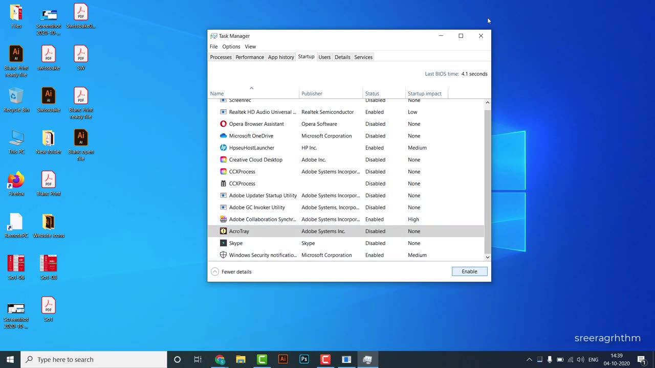Switch to the Performance tab
The width and height of the screenshot is (655, 368).
pos(250,57)
